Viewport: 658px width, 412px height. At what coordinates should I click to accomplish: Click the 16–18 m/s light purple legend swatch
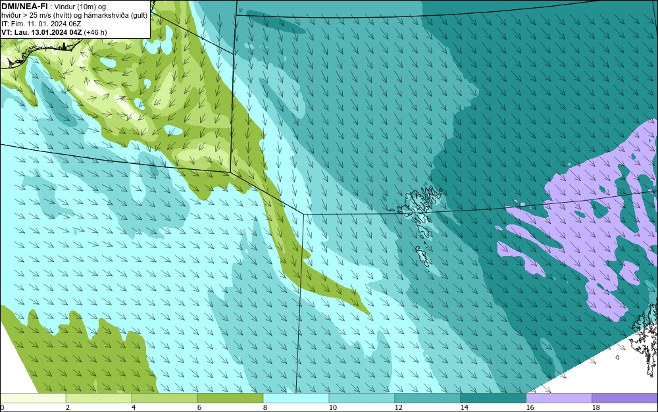coord(559,398)
